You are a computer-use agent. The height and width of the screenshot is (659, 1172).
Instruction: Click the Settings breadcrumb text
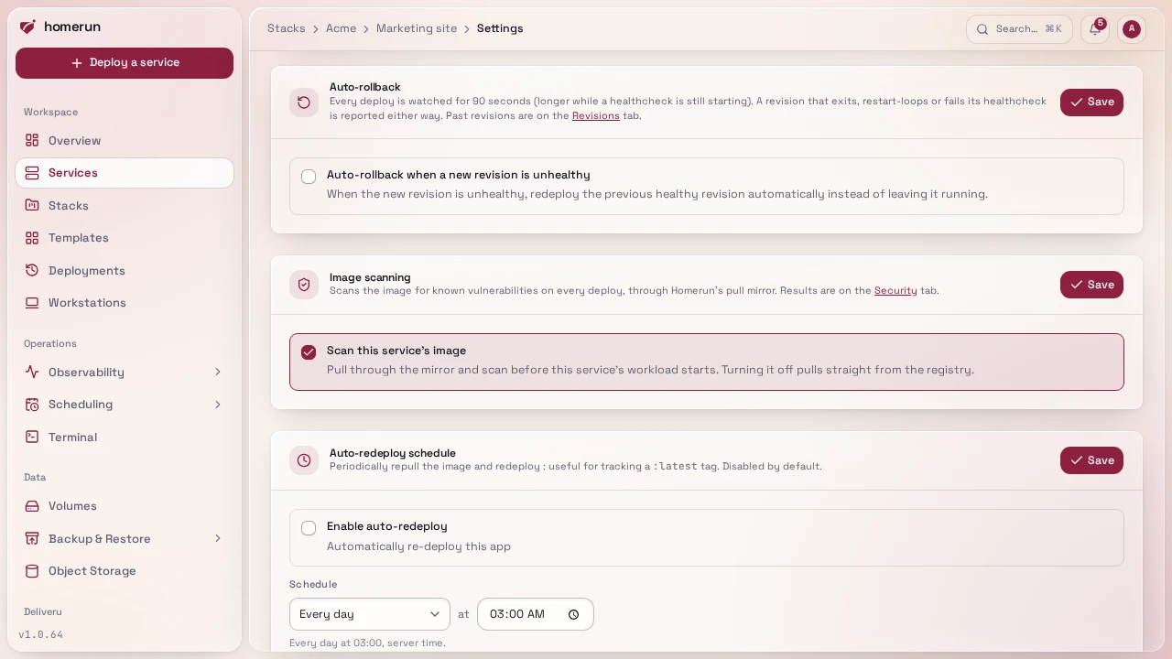click(x=500, y=28)
